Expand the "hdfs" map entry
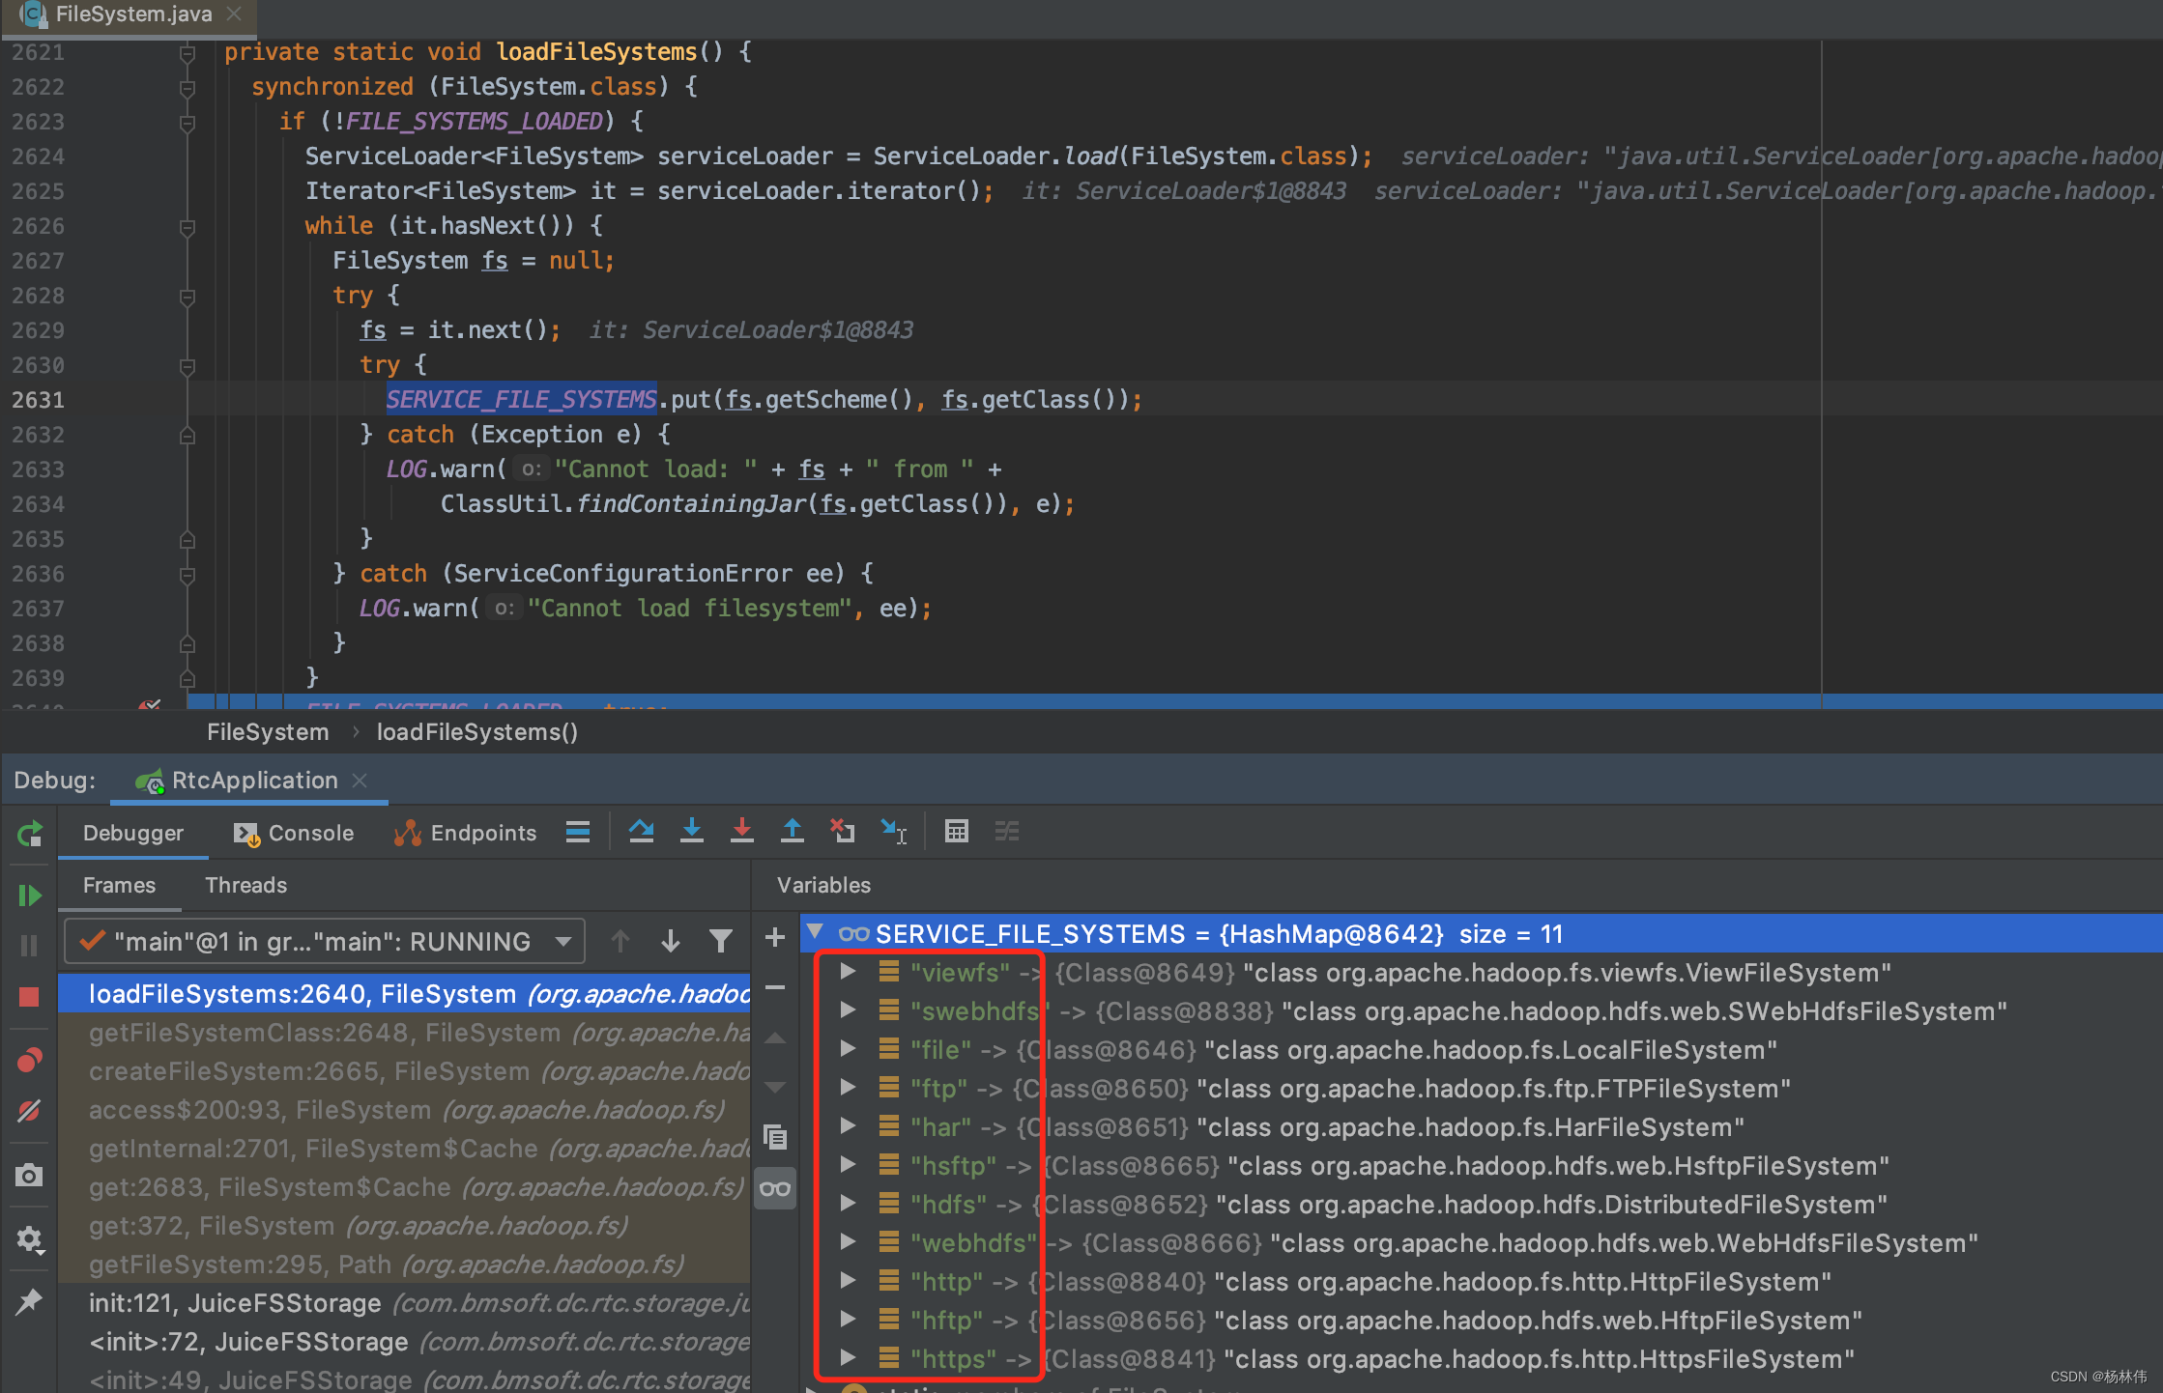Viewport: 2163px width, 1393px height. pyautogui.click(x=848, y=1204)
